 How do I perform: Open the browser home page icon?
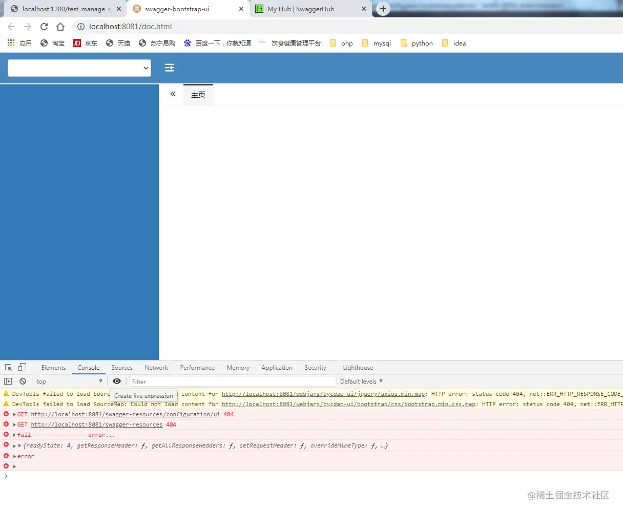tap(60, 27)
